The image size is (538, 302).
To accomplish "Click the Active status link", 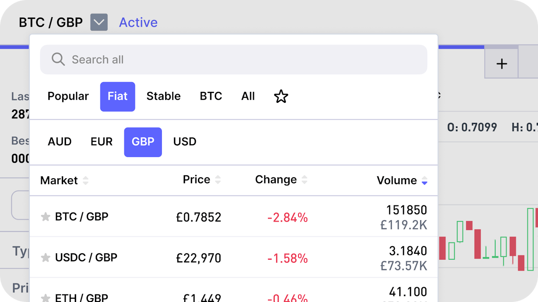I will click(138, 22).
